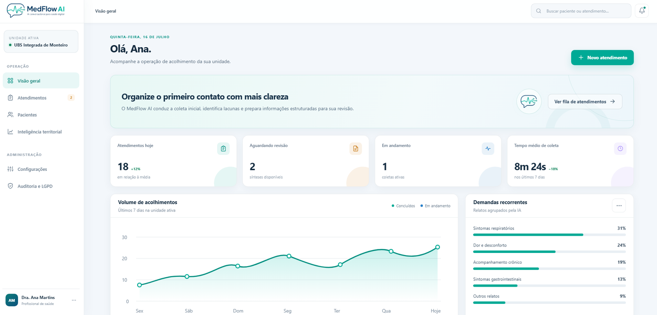
Task: Click the round heartbeat chat icon in banner
Action: point(529,101)
